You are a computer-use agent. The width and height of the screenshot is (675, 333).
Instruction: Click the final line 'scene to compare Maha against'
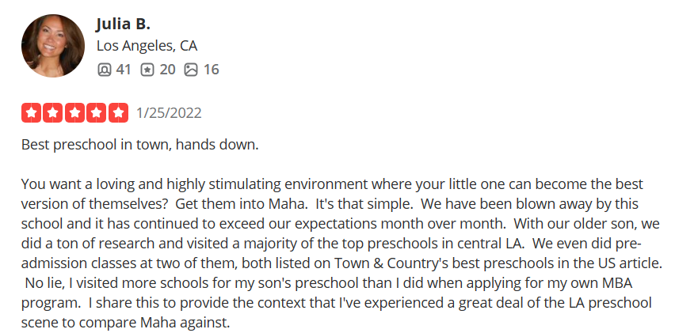(126, 322)
